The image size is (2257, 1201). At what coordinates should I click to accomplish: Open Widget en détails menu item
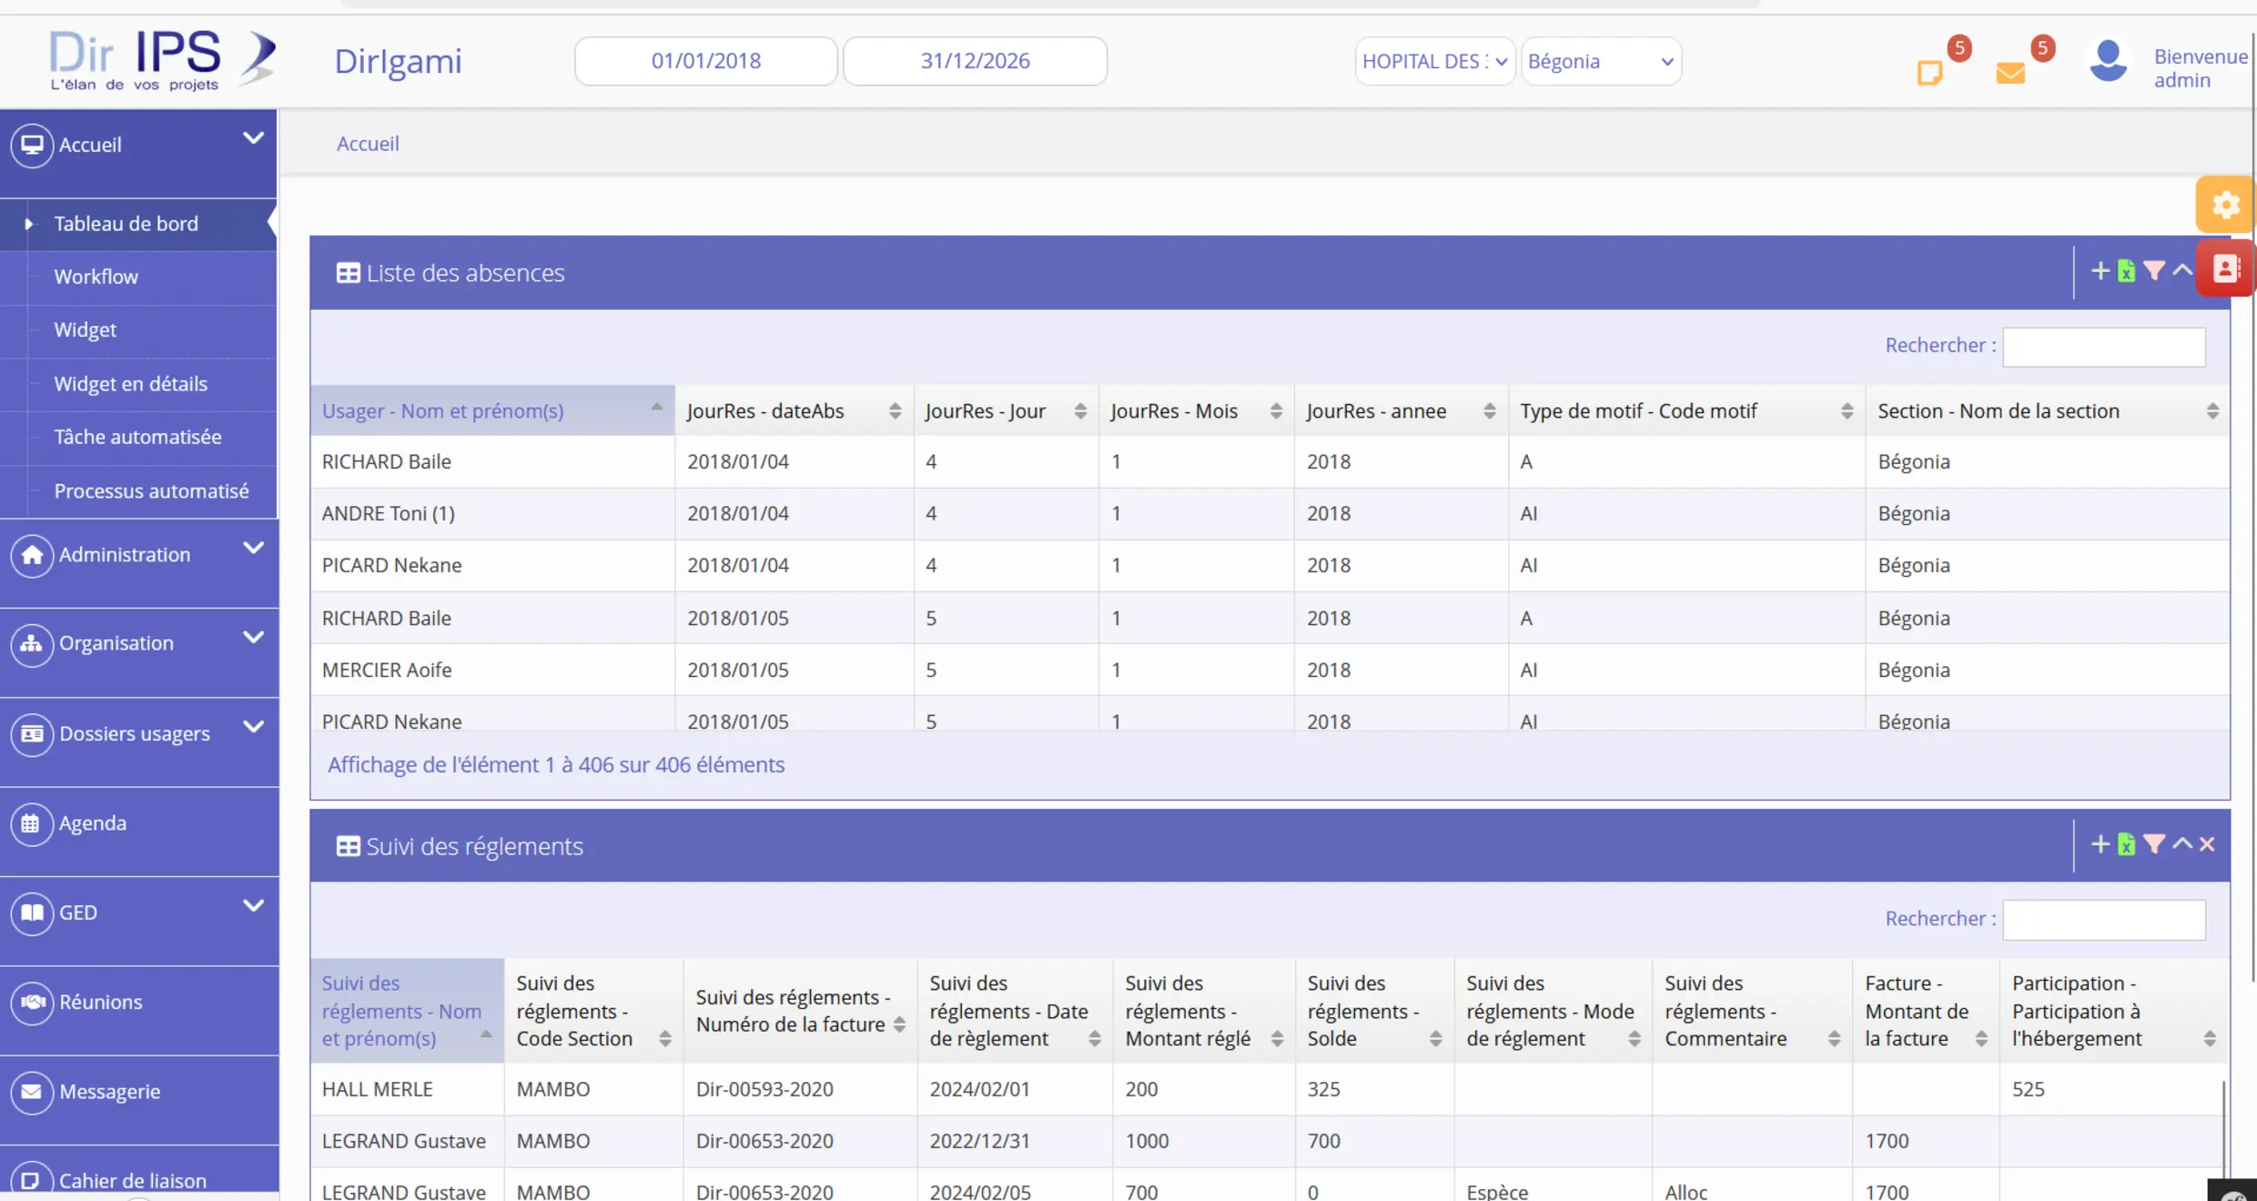130,384
